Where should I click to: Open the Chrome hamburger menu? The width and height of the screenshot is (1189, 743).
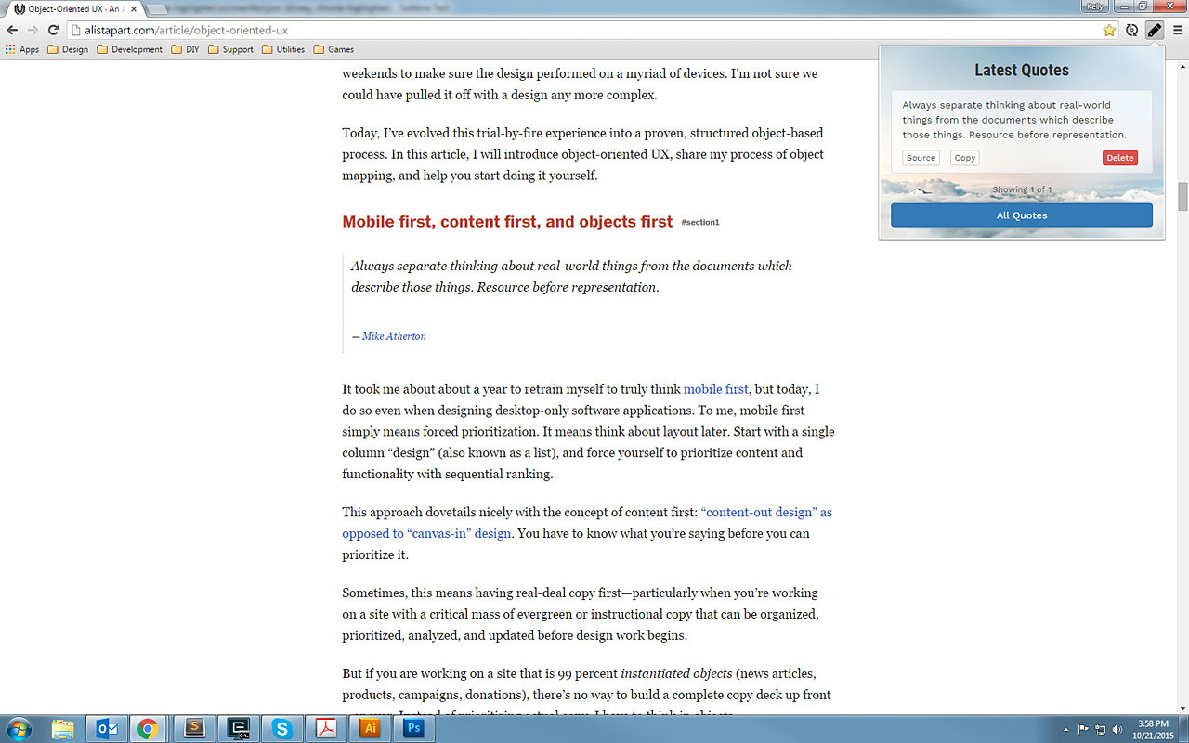point(1178,30)
